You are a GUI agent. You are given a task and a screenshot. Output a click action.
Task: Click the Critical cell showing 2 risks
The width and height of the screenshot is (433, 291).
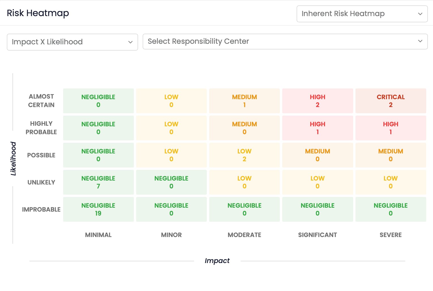tap(391, 101)
